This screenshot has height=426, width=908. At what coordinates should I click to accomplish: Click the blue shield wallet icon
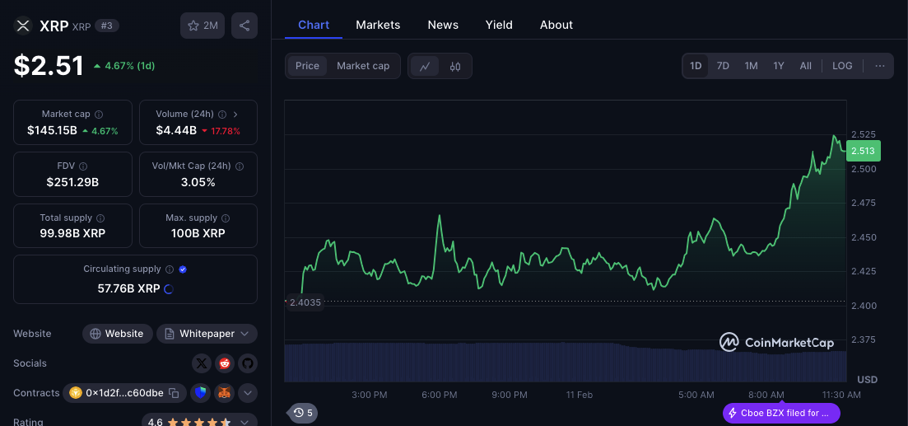[x=201, y=393]
